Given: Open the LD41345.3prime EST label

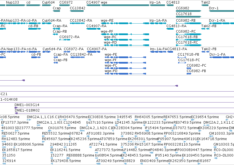Looking at the screenshot, I should click(129, 123).
